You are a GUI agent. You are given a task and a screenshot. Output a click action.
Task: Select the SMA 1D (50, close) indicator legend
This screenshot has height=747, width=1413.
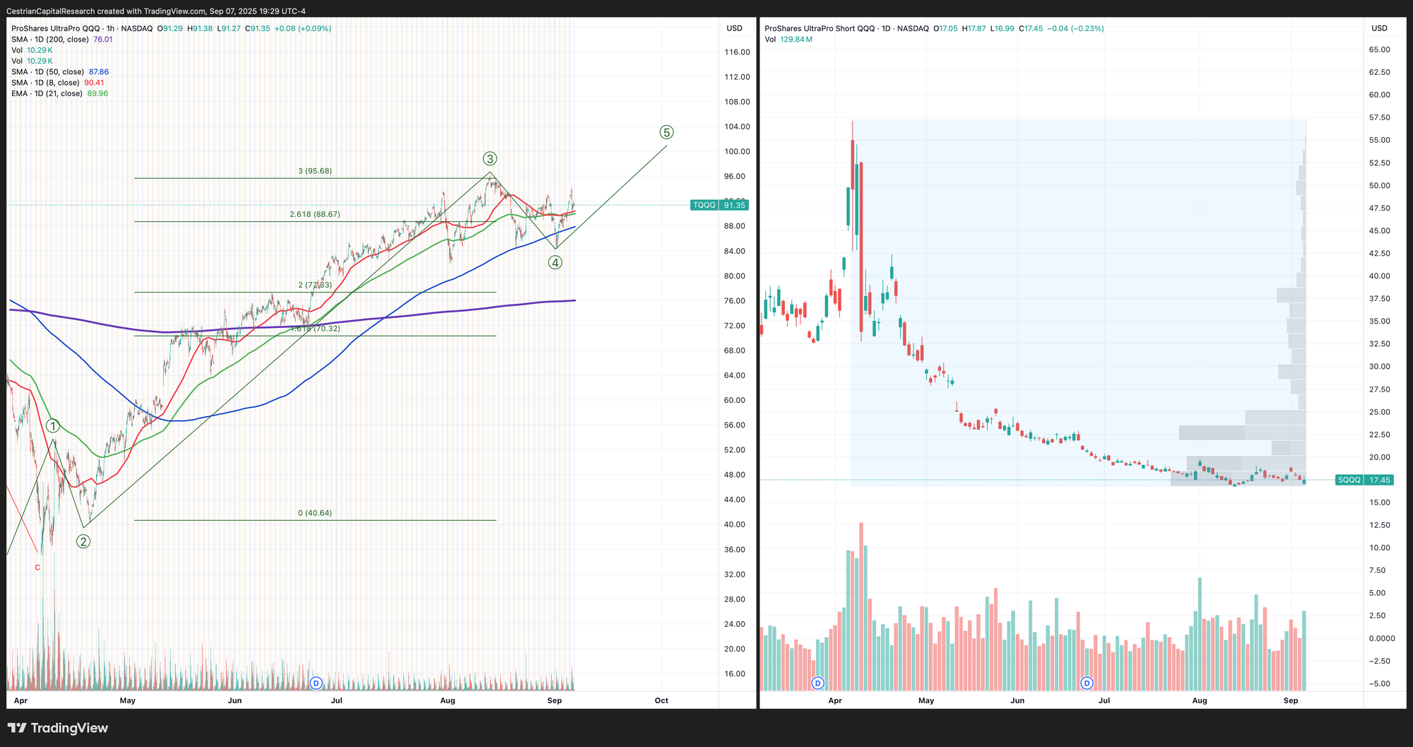click(x=59, y=72)
